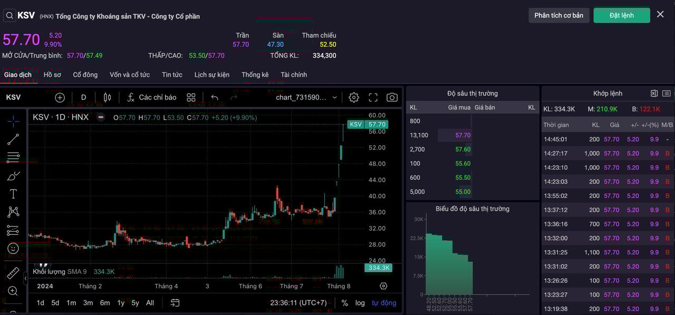The width and height of the screenshot is (675, 315).
Task: Select the text annotation tool
Action: coord(13,194)
